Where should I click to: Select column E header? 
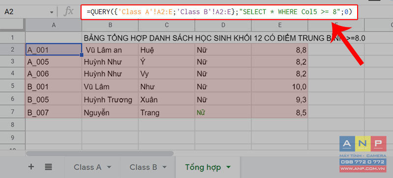(x=280, y=25)
